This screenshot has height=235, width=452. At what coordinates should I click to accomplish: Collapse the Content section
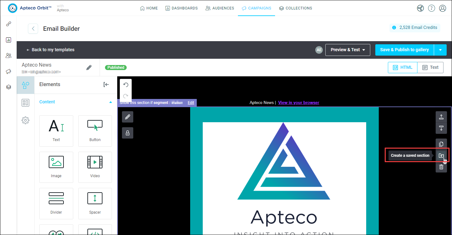pyautogui.click(x=110, y=102)
